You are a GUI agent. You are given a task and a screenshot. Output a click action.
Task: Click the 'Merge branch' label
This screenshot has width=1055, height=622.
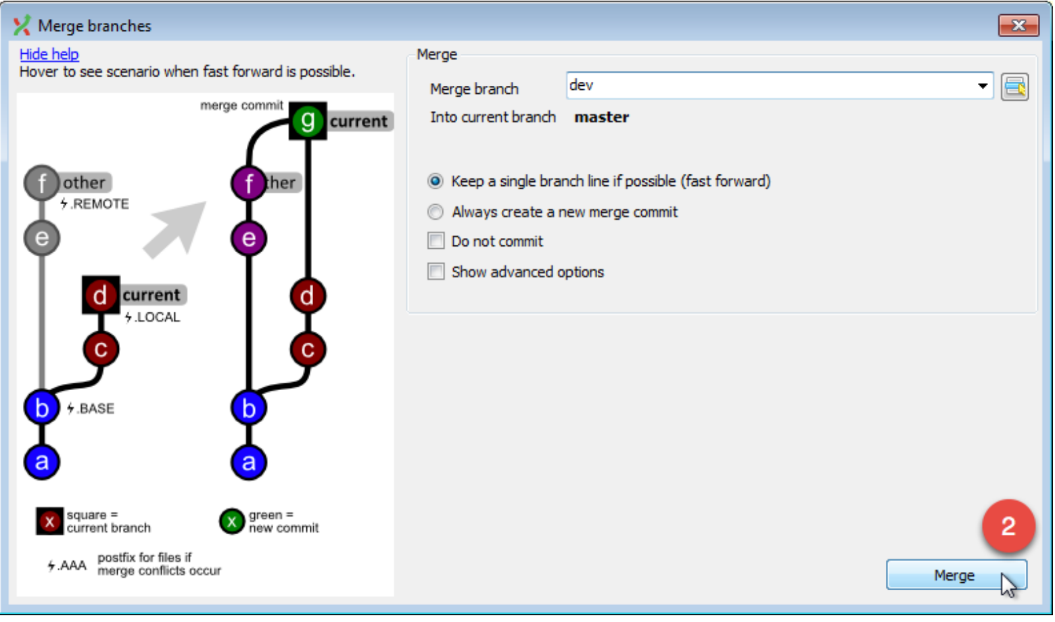coord(474,89)
